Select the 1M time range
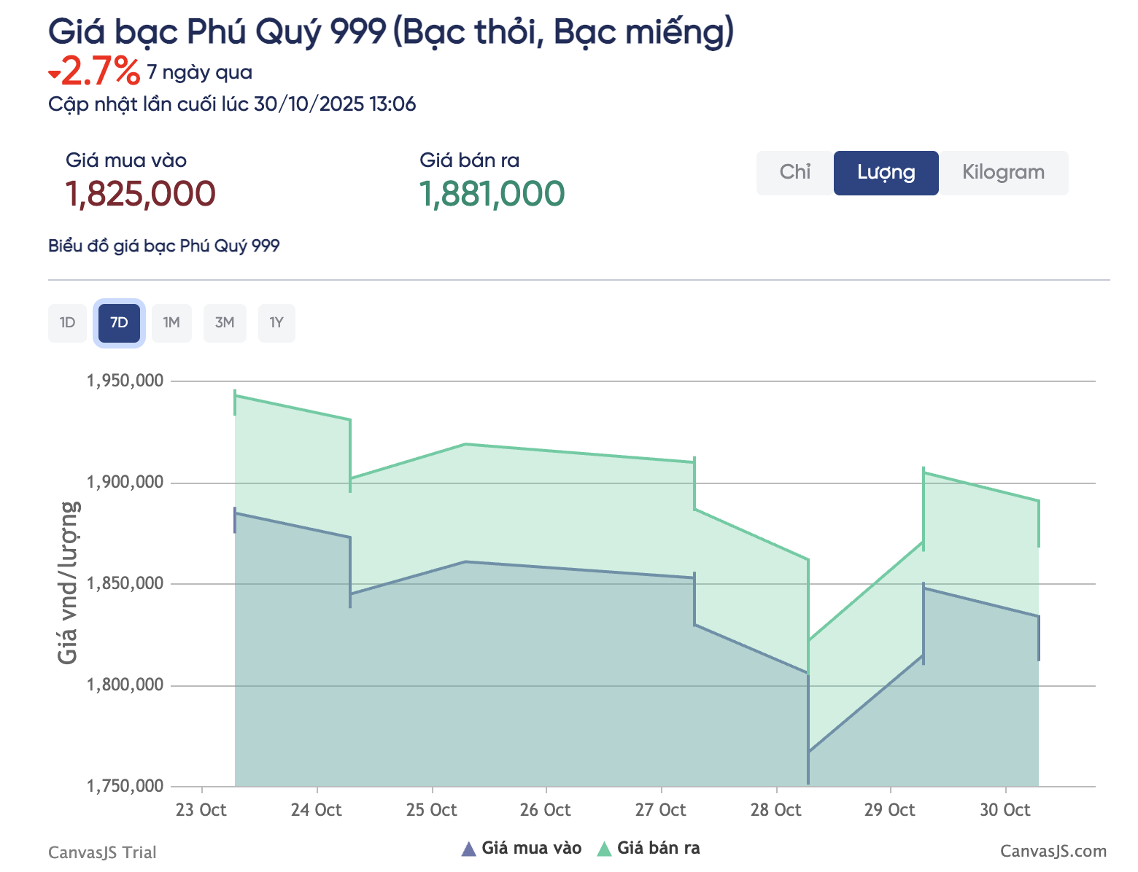The height and width of the screenshot is (872, 1138). click(x=171, y=323)
